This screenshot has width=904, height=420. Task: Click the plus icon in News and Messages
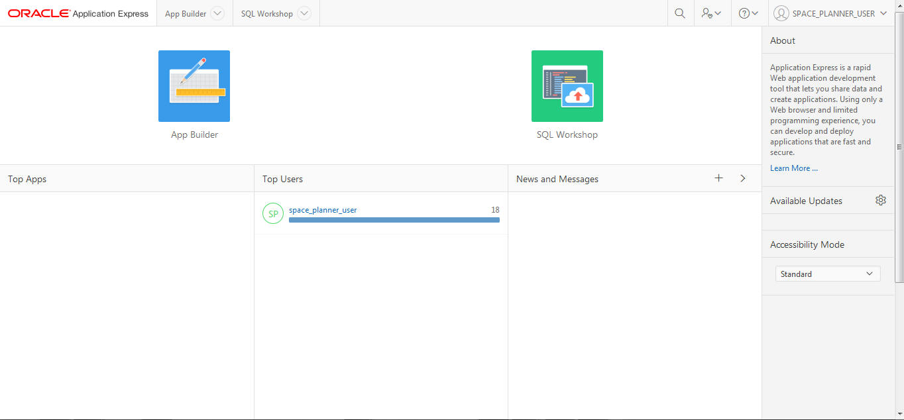pyautogui.click(x=719, y=178)
